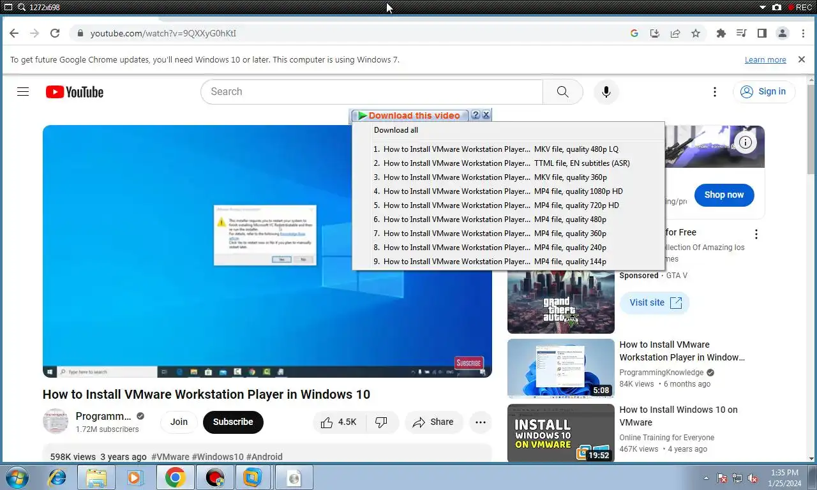Open the media control icon in Chrome toolbar
The width and height of the screenshot is (817, 490).
742,33
